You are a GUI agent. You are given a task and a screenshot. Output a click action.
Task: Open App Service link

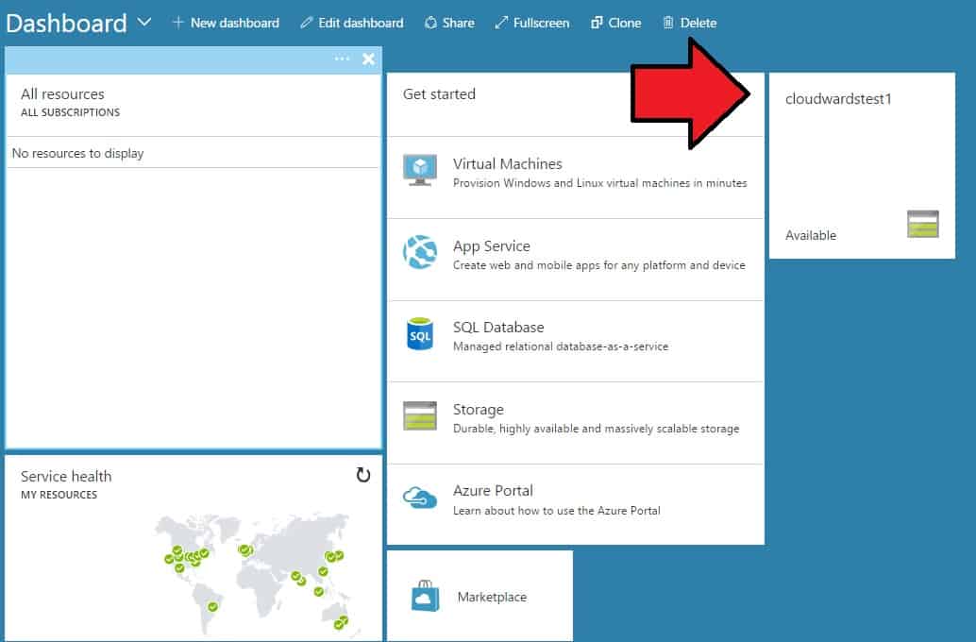491,246
